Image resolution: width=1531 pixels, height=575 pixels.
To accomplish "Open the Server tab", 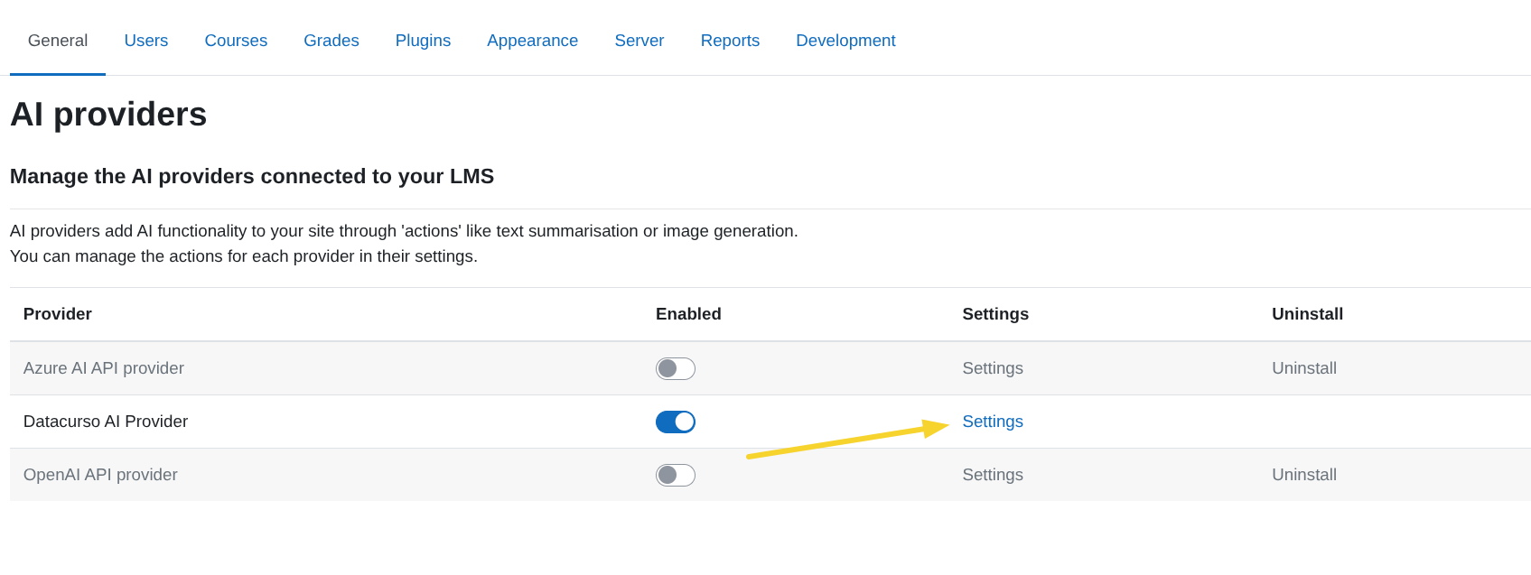I will pyautogui.click(x=639, y=41).
